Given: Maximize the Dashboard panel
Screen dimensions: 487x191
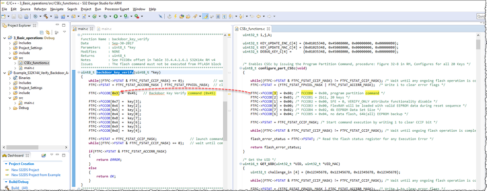Looking at the screenshot, I should pos(64,156).
